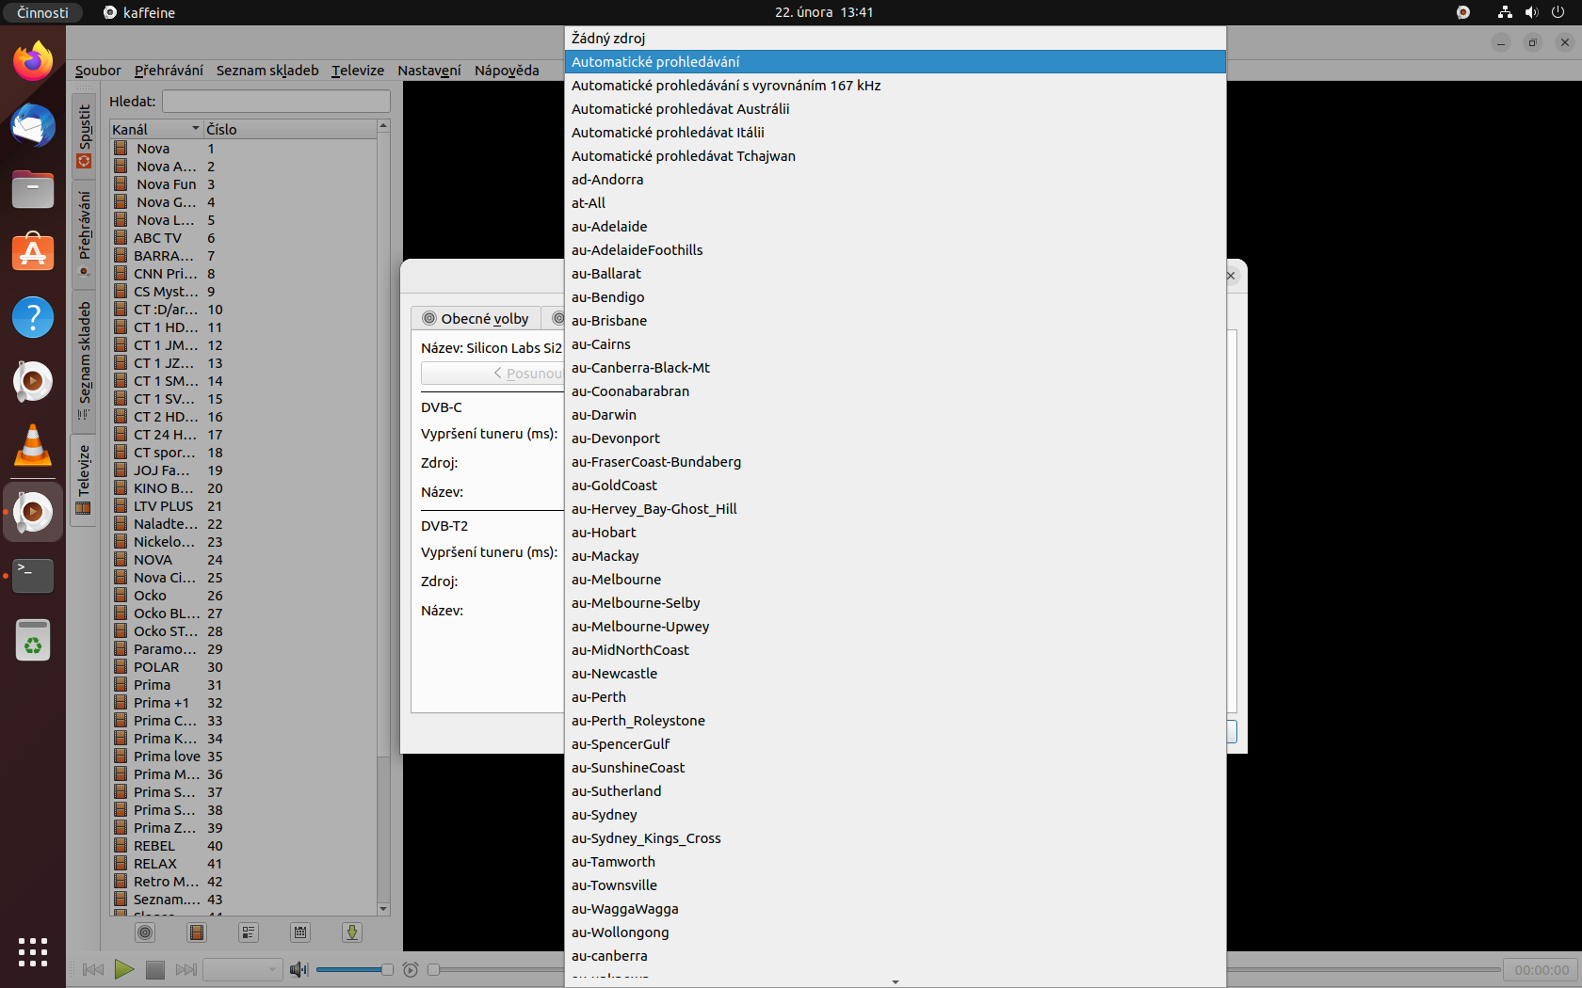
Task: Click the OSD disc icon below channel list
Action: pos(145,932)
